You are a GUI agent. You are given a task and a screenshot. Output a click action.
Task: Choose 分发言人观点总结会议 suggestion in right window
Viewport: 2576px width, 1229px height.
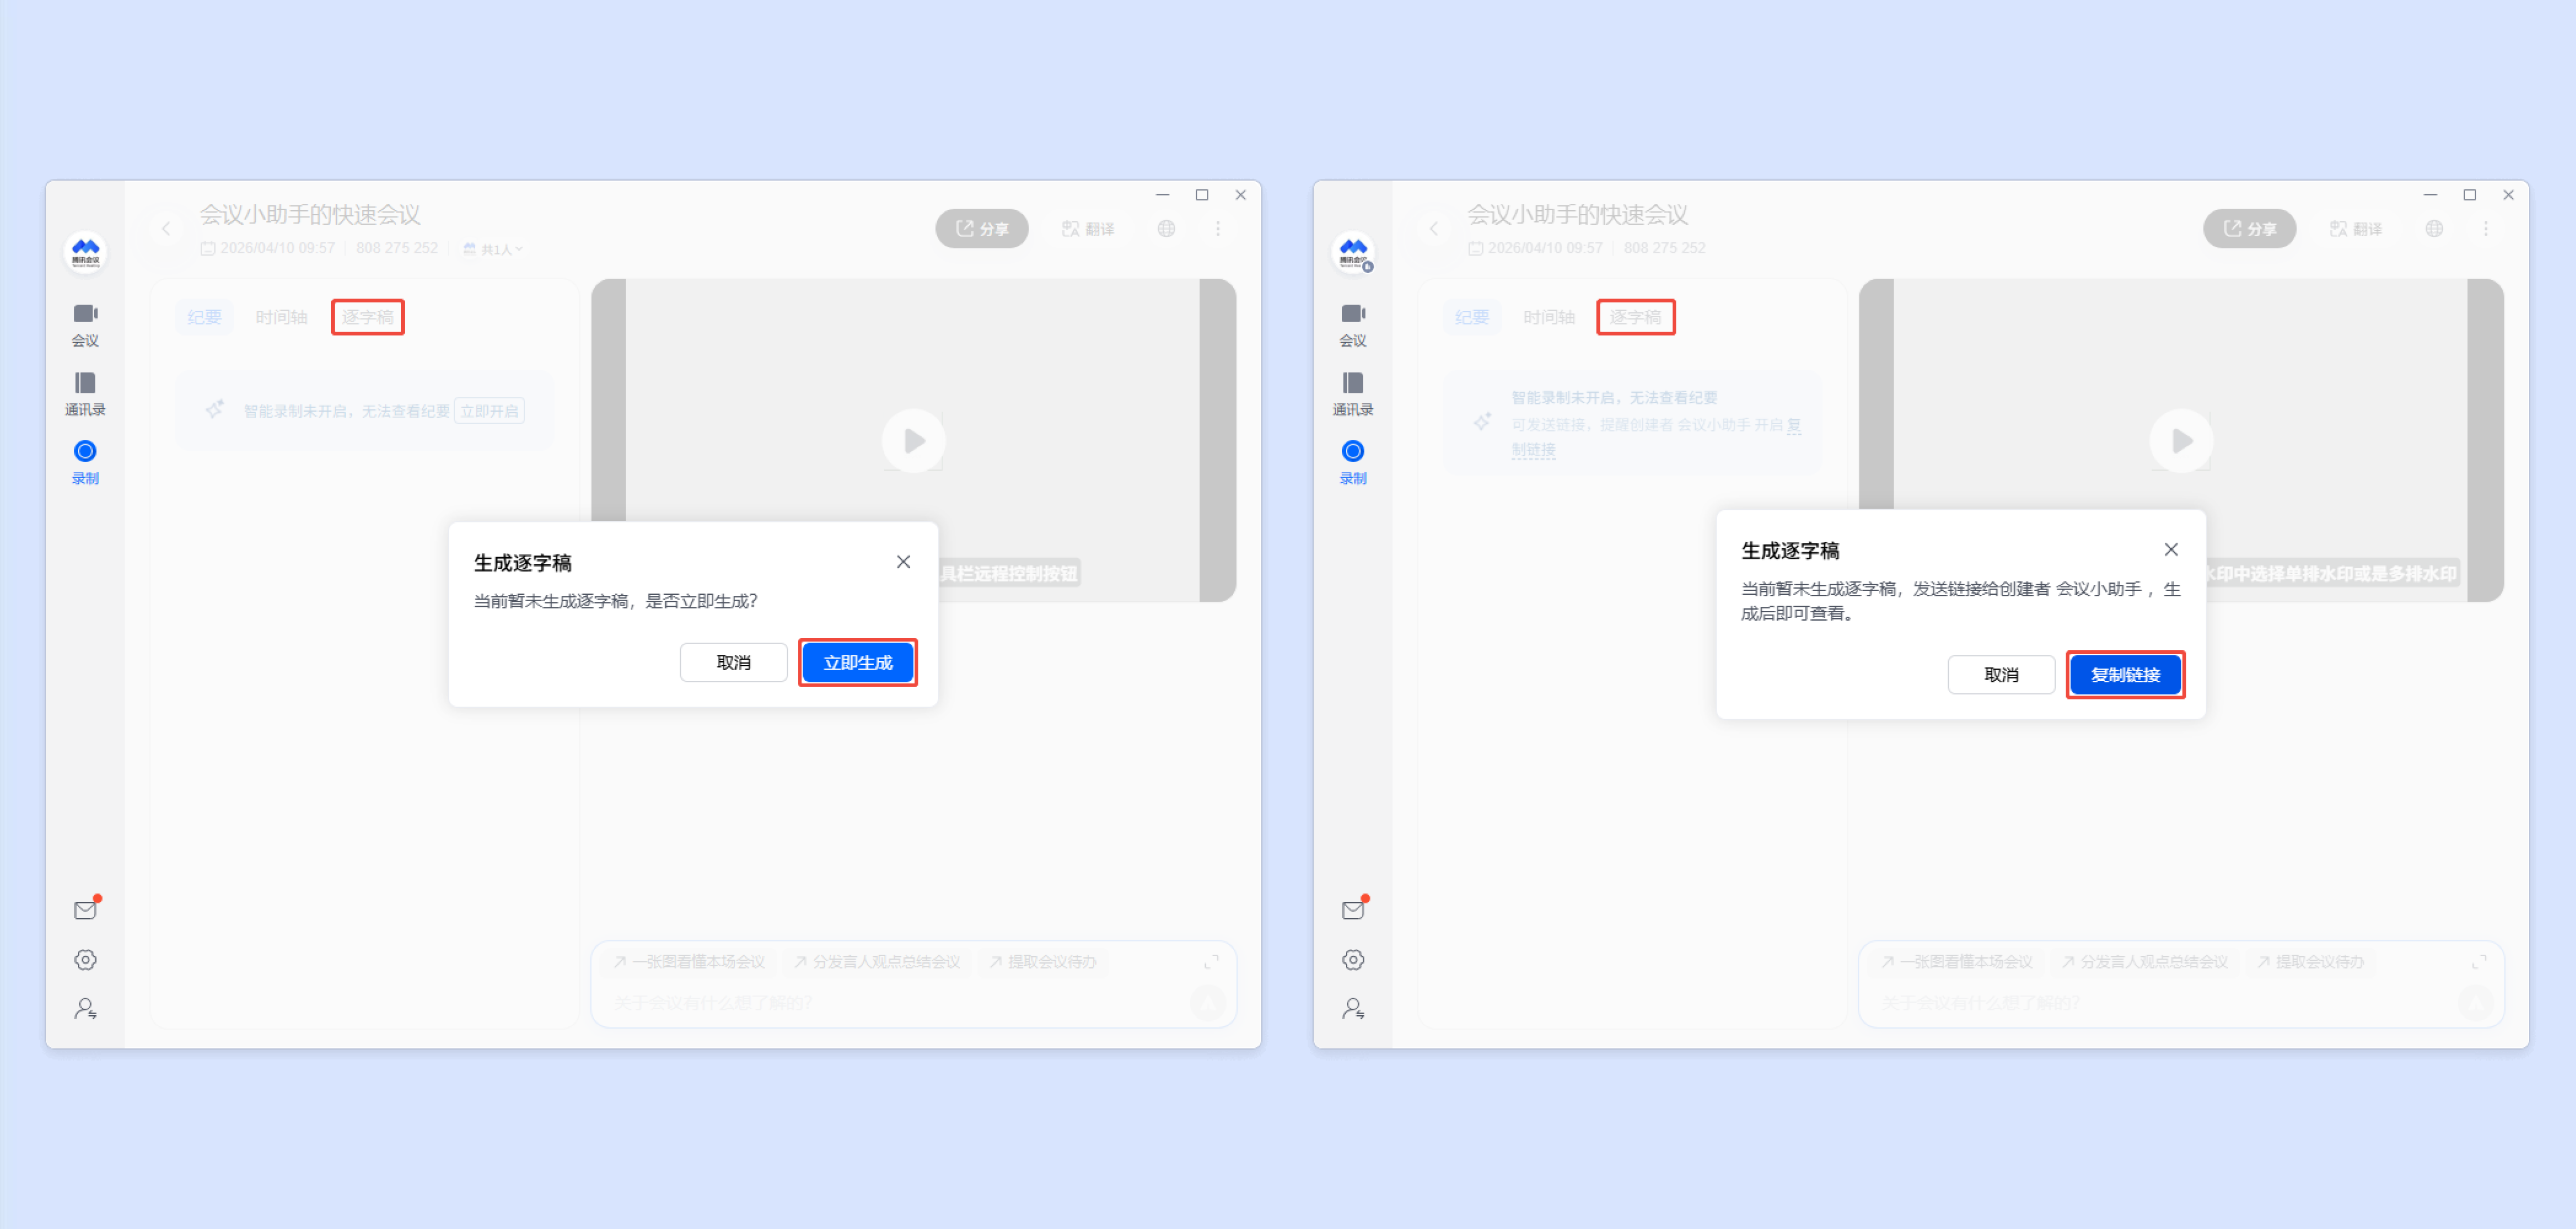2145,962
